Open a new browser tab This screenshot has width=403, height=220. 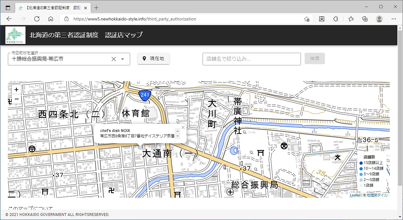96,8
